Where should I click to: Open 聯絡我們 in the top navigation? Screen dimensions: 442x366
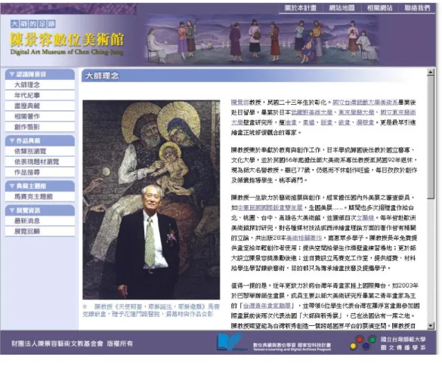418,8
